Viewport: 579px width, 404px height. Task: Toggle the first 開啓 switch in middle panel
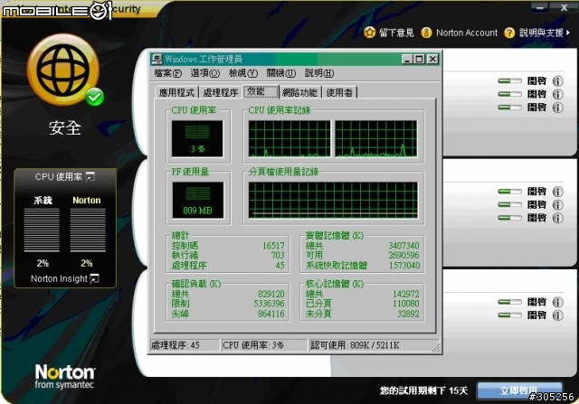pyautogui.click(x=509, y=192)
